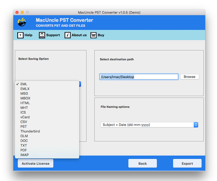217x181 pixels.
Task: Click the About us info icon
Action: pyautogui.click(x=67, y=35)
